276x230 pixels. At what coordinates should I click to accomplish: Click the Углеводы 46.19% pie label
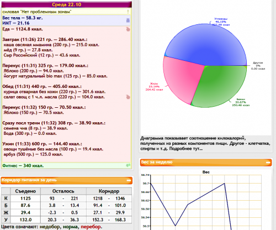pos(221,22)
